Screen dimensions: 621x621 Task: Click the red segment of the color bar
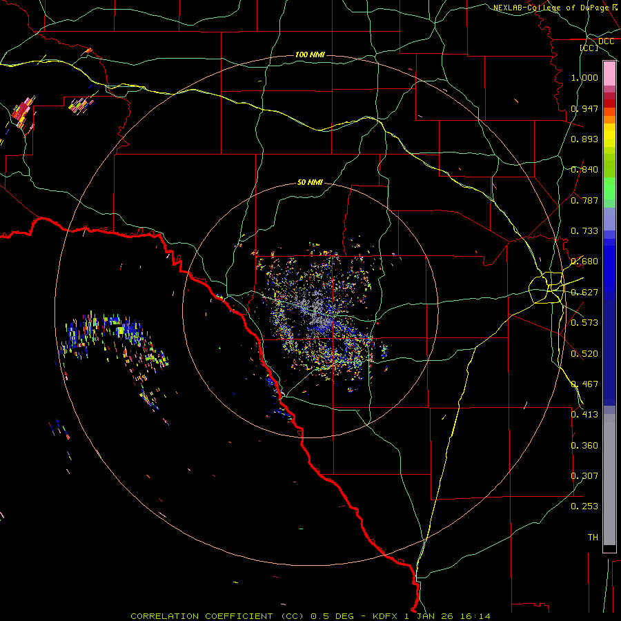(x=609, y=103)
